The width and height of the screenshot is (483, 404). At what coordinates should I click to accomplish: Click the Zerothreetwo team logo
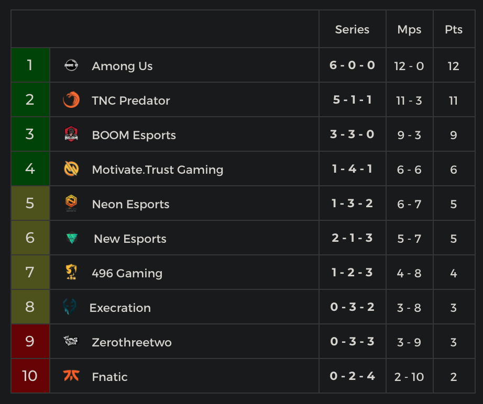click(x=71, y=342)
